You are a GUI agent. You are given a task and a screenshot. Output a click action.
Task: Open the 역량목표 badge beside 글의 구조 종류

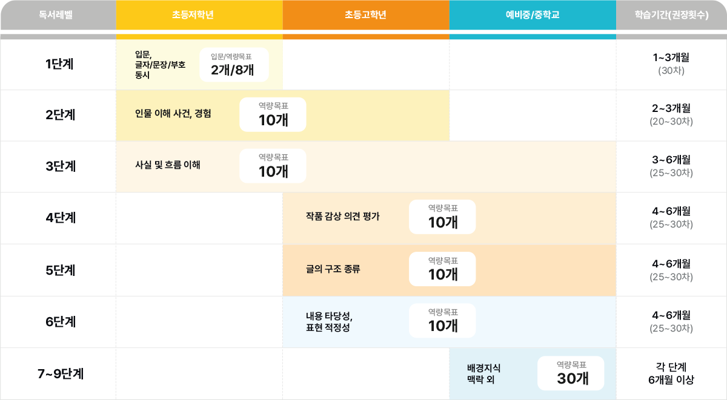click(x=442, y=268)
